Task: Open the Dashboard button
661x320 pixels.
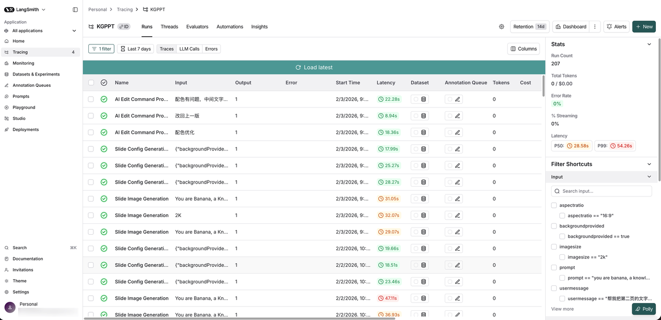Action: [x=571, y=27]
